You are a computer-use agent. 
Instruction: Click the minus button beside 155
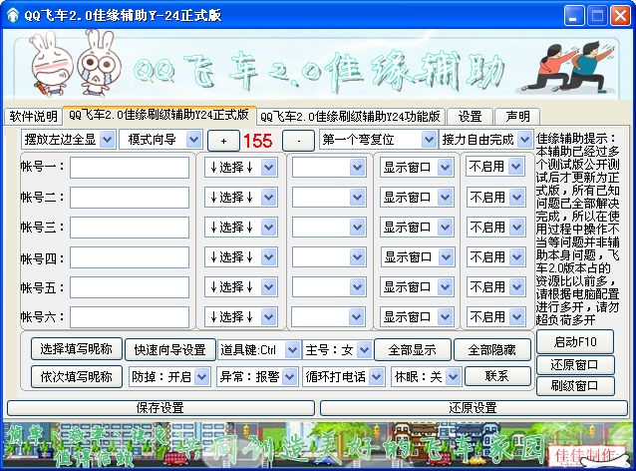[x=298, y=141]
